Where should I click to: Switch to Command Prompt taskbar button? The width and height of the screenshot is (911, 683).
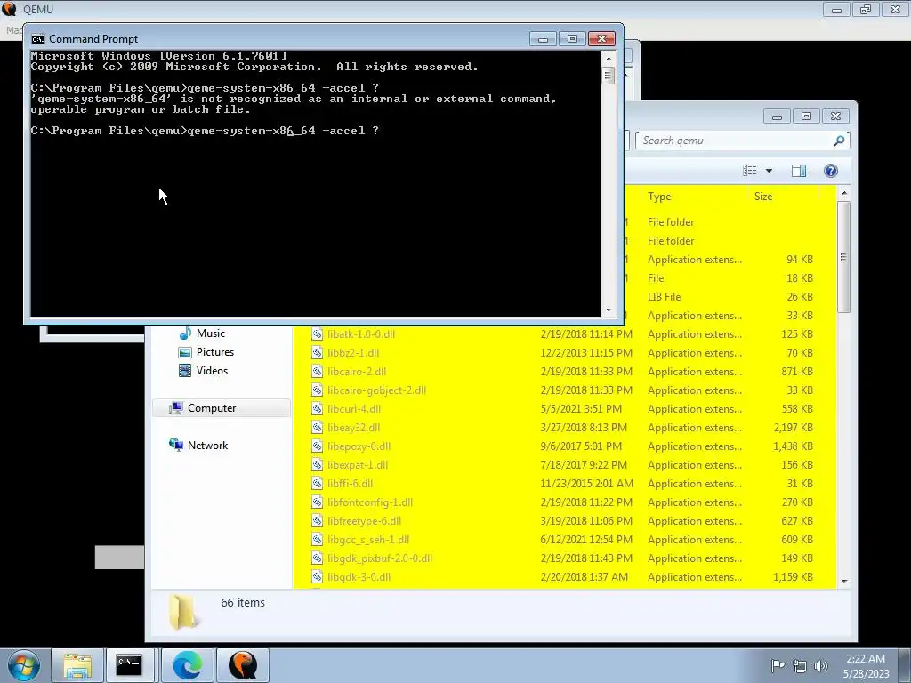(129, 665)
